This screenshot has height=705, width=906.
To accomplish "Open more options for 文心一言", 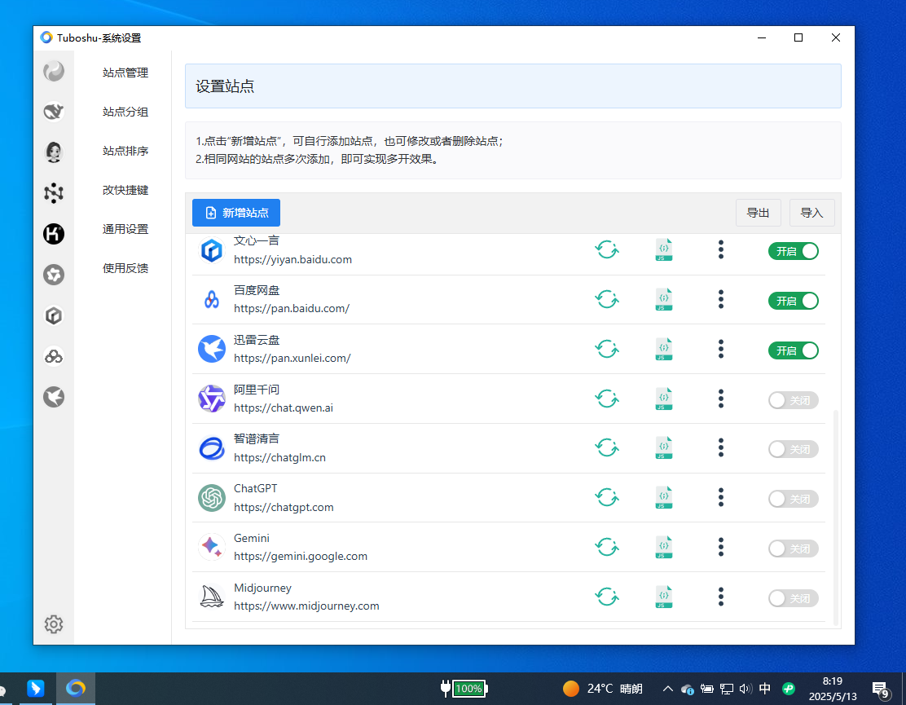I will [x=720, y=249].
